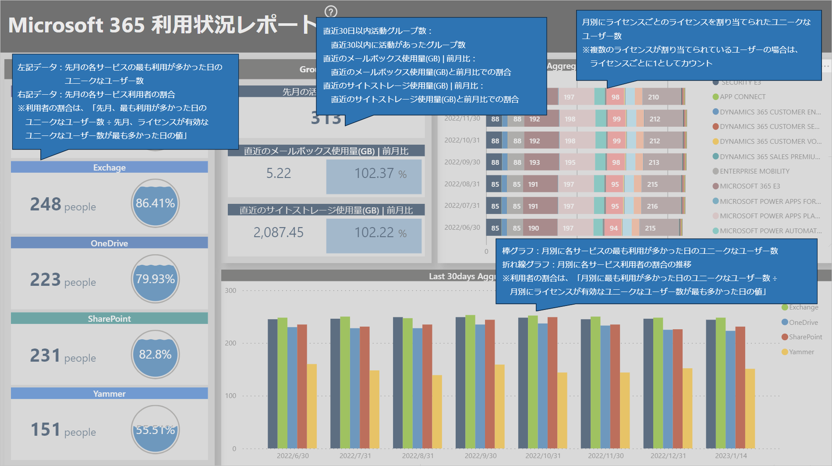Highlight DYNAMICS 365 SALES PREMIUM legend entry
The width and height of the screenshot is (832, 466).
pyautogui.click(x=769, y=157)
